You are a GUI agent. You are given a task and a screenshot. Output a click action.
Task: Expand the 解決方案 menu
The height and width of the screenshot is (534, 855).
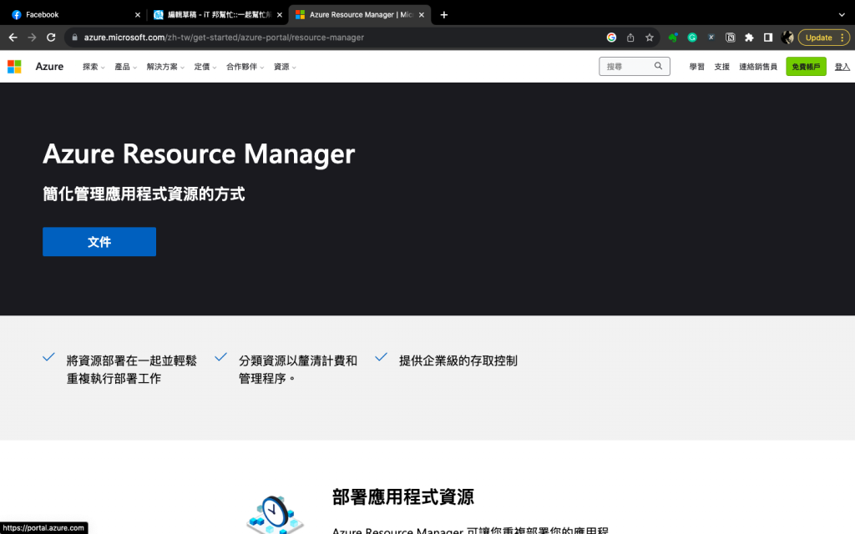pyautogui.click(x=165, y=67)
